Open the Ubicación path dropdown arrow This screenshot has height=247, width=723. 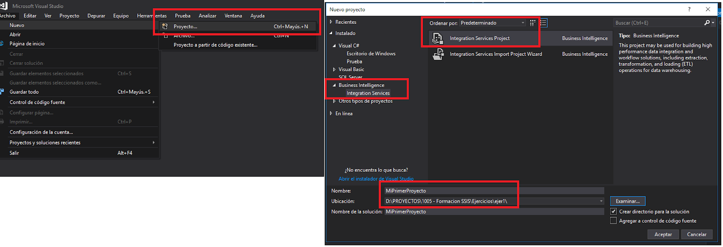click(x=601, y=201)
